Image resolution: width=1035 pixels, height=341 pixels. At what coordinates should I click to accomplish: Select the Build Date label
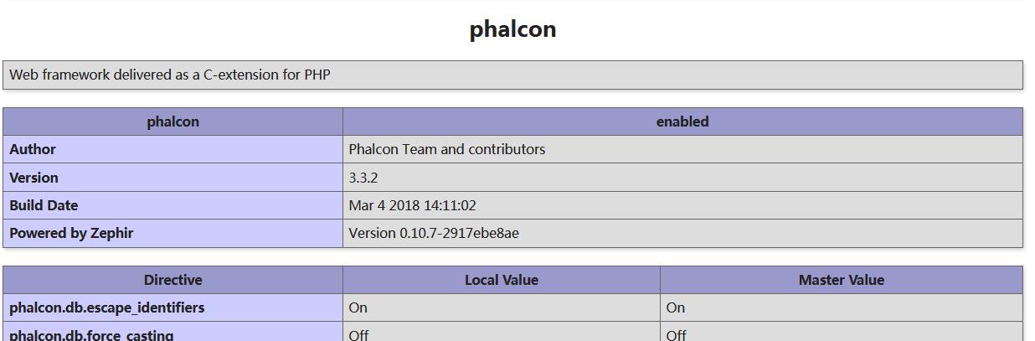(44, 205)
